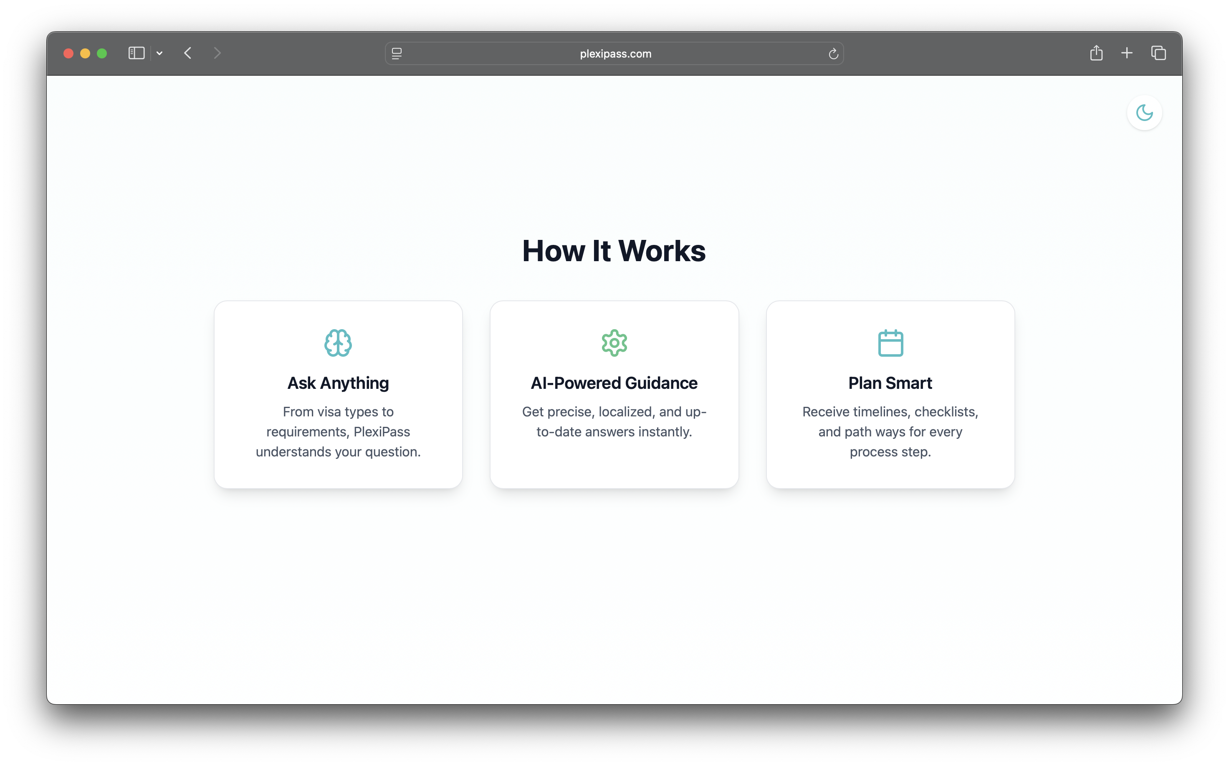
Task: Select the Ask Anything card heading
Action: click(338, 383)
